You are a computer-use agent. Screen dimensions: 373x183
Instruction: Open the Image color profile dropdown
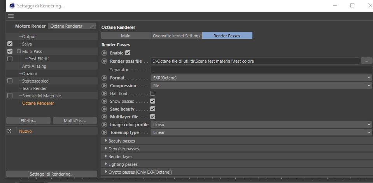click(261, 125)
